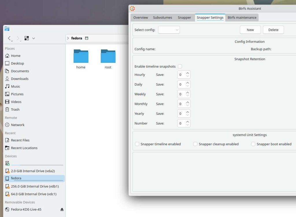
Task: Open Desktop in Places sidebar
Action: [x=34, y=63]
